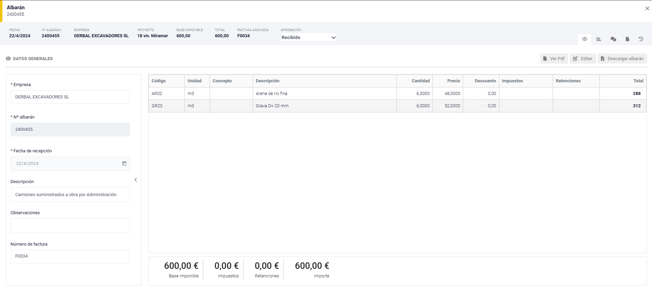Screen dimensions: 652x289
Task: Collapse the left panel with chevron arrow
Action: (136, 180)
